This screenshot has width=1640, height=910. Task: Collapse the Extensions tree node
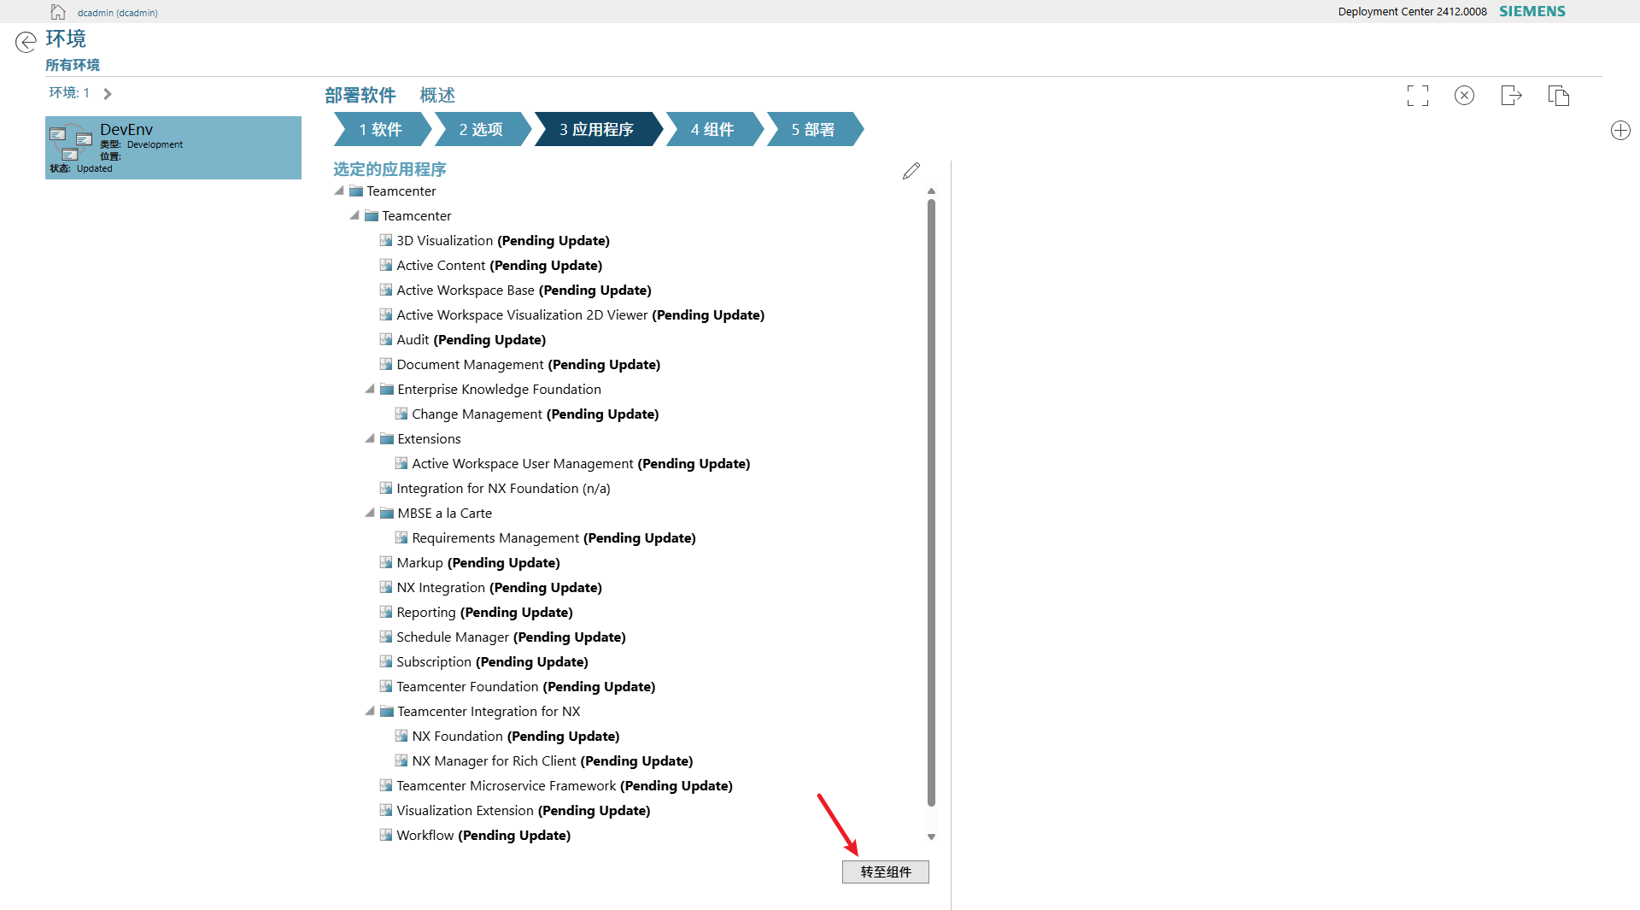(370, 437)
